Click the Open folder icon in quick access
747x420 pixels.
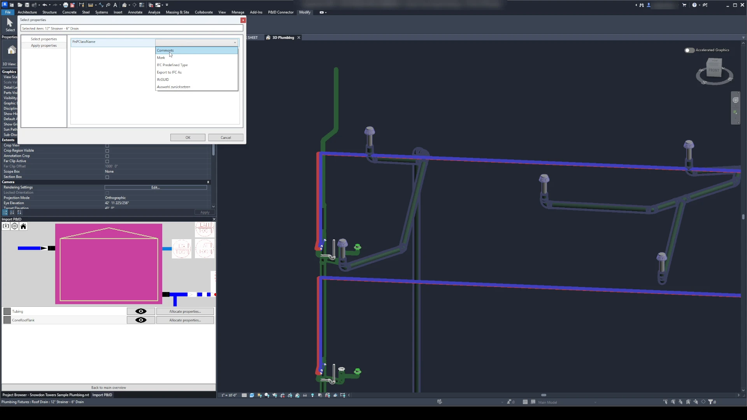[20, 5]
